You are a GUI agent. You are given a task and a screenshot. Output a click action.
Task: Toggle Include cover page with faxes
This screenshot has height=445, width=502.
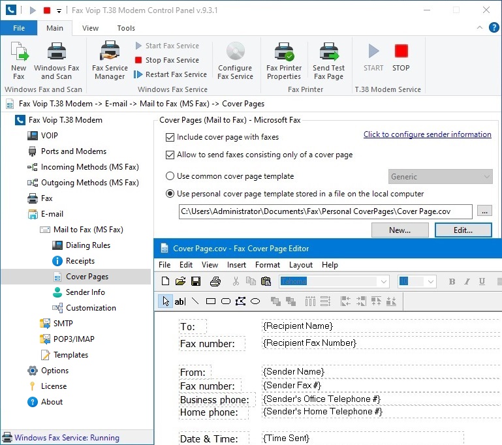(x=170, y=137)
